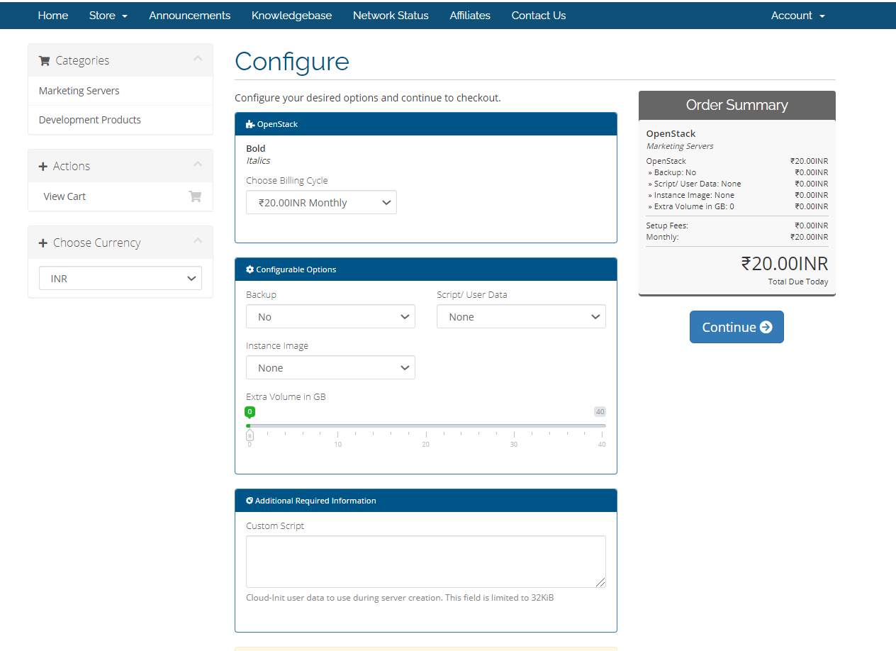Collapse the Actions sidebar panel chevron
The image size is (896, 651).
pyautogui.click(x=198, y=165)
